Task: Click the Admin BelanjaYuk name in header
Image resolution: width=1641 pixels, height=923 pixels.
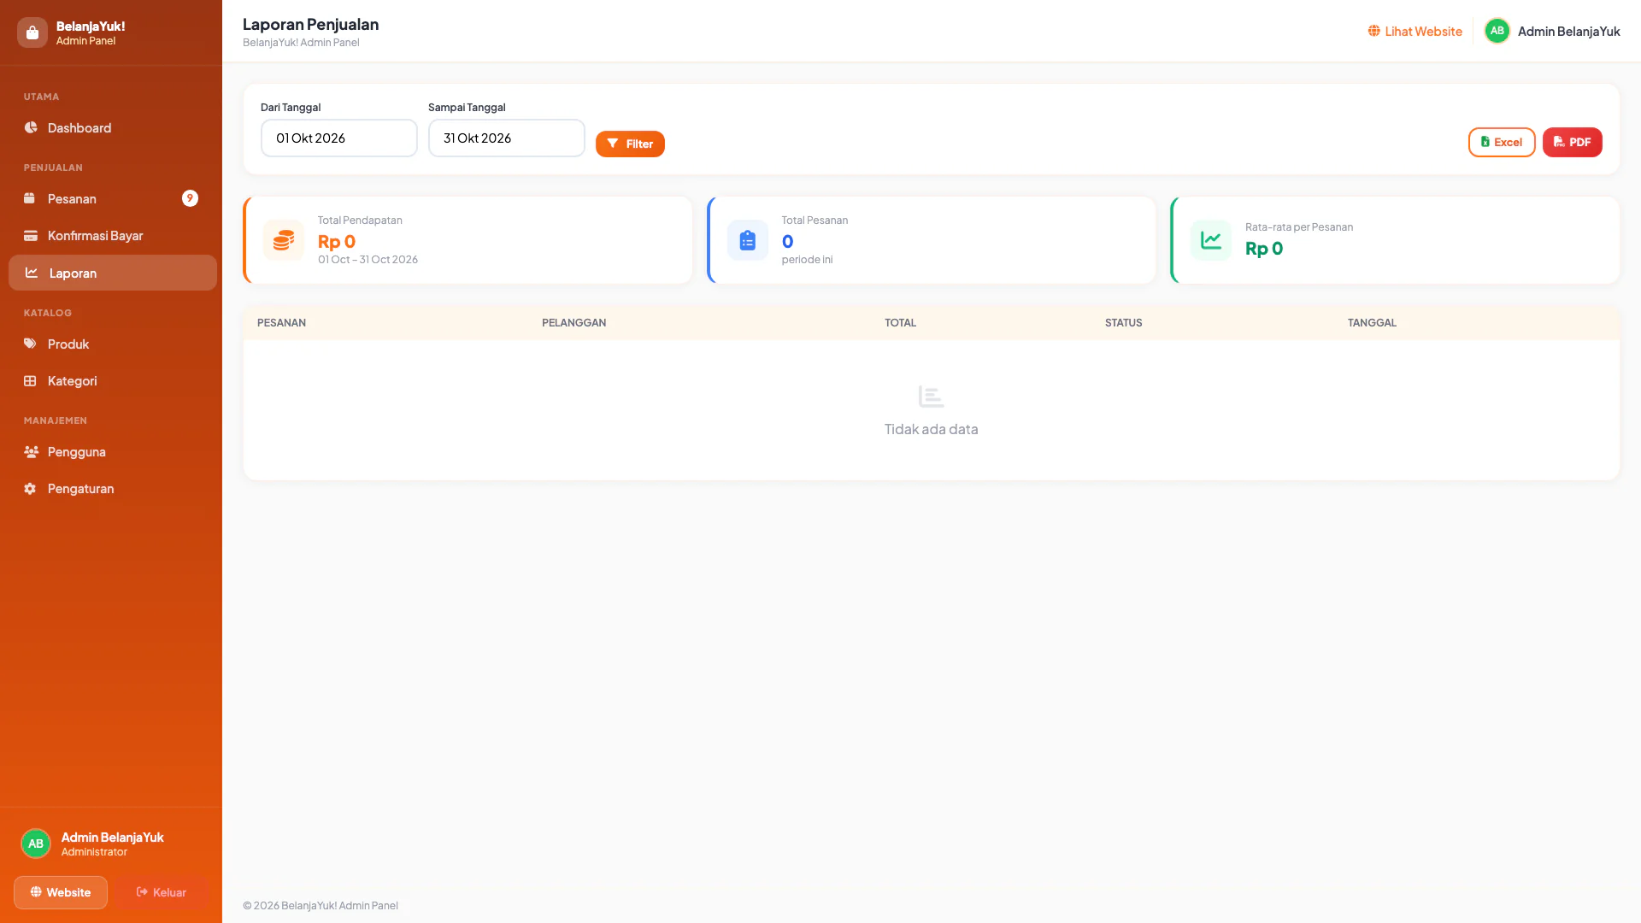Action: pos(1568,31)
